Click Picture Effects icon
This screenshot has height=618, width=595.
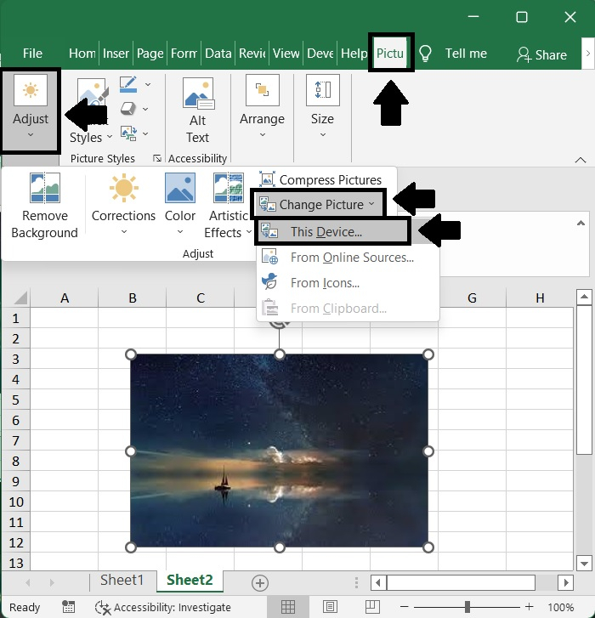[x=128, y=109]
